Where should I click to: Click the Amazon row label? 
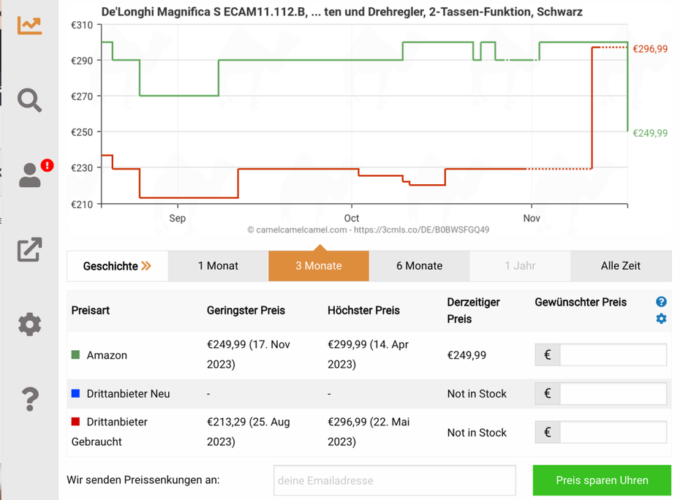tap(107, 355)
